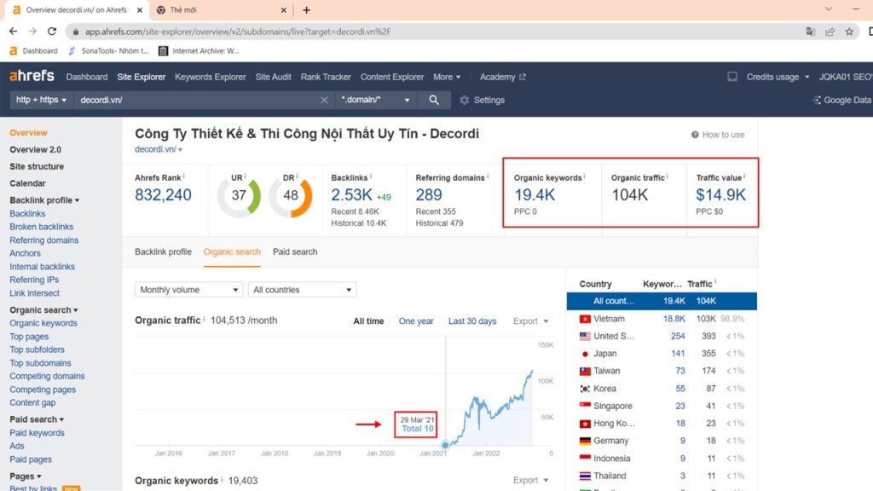The width and height of the screenshot is (873, 491).
Task: Click How to use help link
Action: pyautogui.click(x=718, y=135)
